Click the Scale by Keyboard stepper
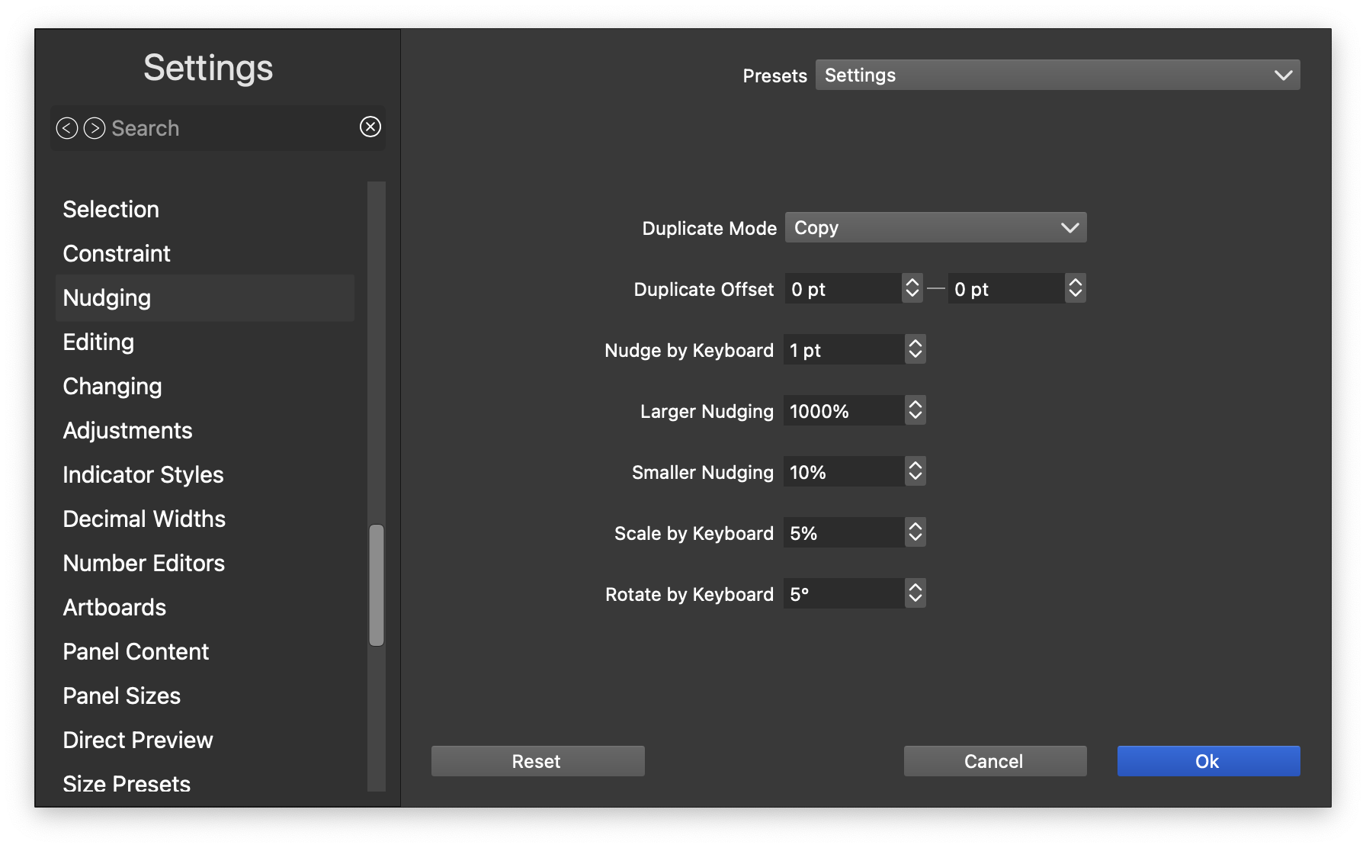Screen dimensions: 1366x848 915,532
